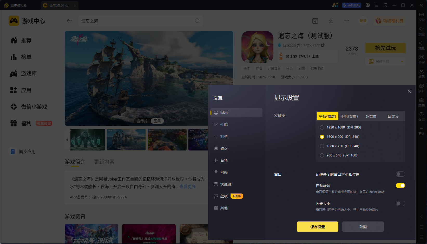Screen dimensions: 427x244
Task: Select the 宣传片 trailer toggle on banner
Action: pos(142,121)
